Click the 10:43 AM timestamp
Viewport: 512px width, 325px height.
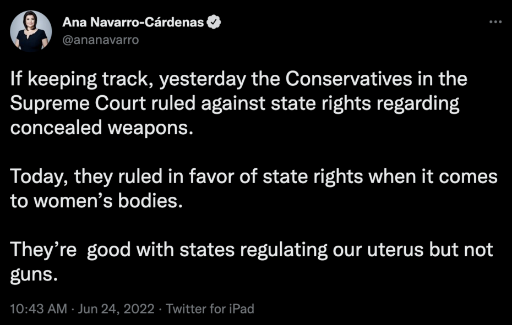click(x=39, y=309)
